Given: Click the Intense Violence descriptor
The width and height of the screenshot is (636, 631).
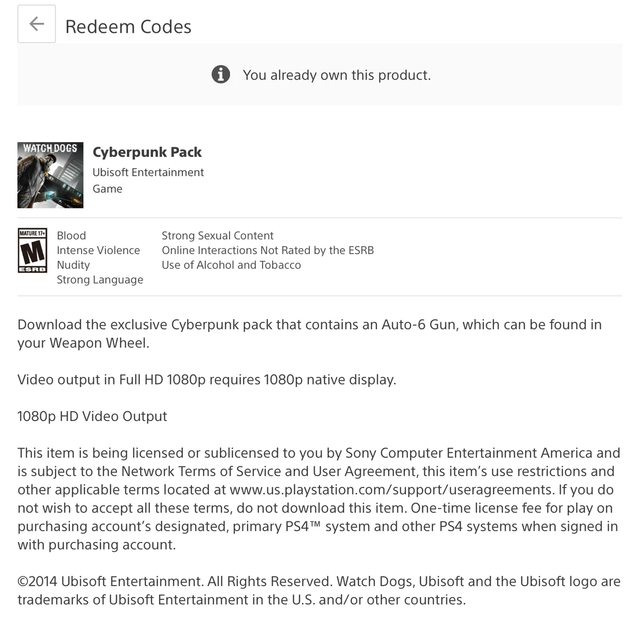Looking at the screenshot, I should (99, 250).
